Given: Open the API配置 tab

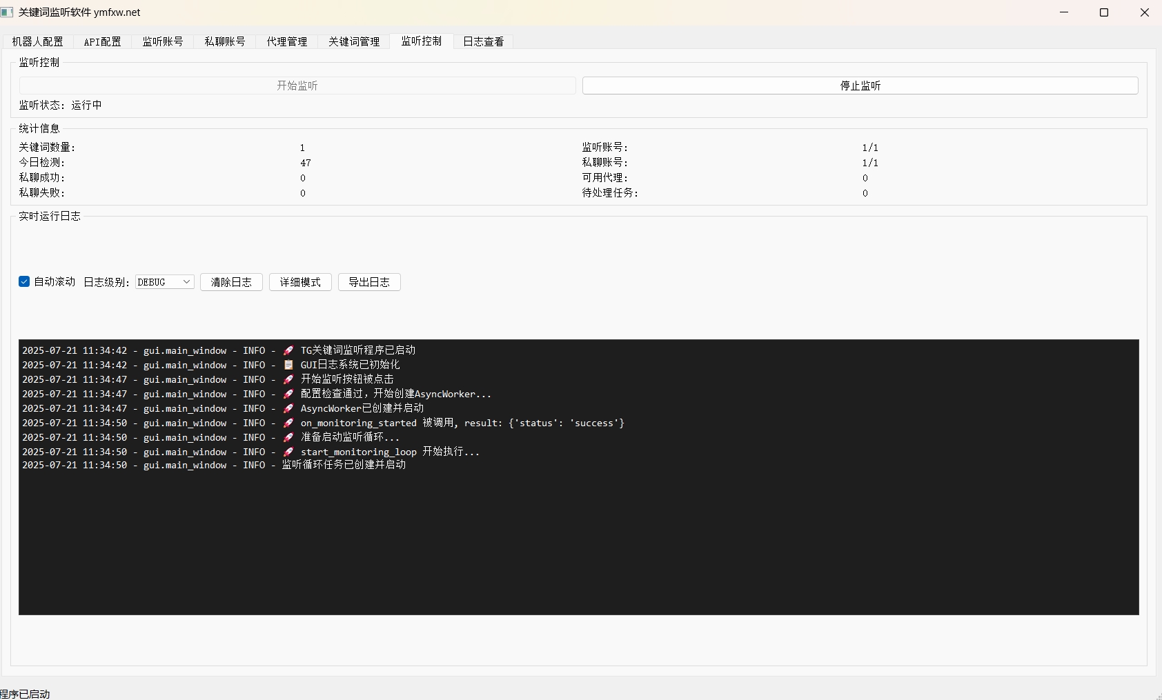Looking at the screenshot, I should coord(102,41).
